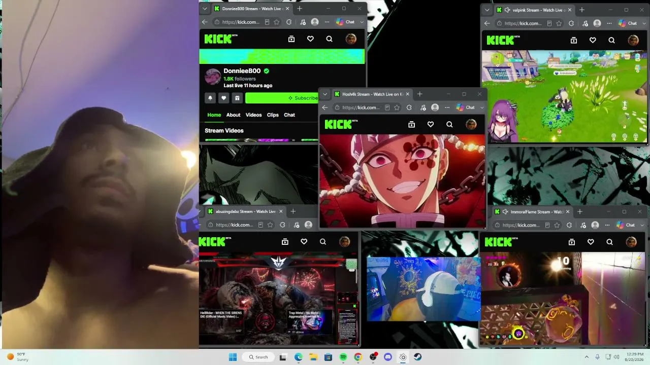Viewport: 650px width, 365px height.
Task: Open the following heart in the abuzingdabz window
Action: click(x=304, y=242)
